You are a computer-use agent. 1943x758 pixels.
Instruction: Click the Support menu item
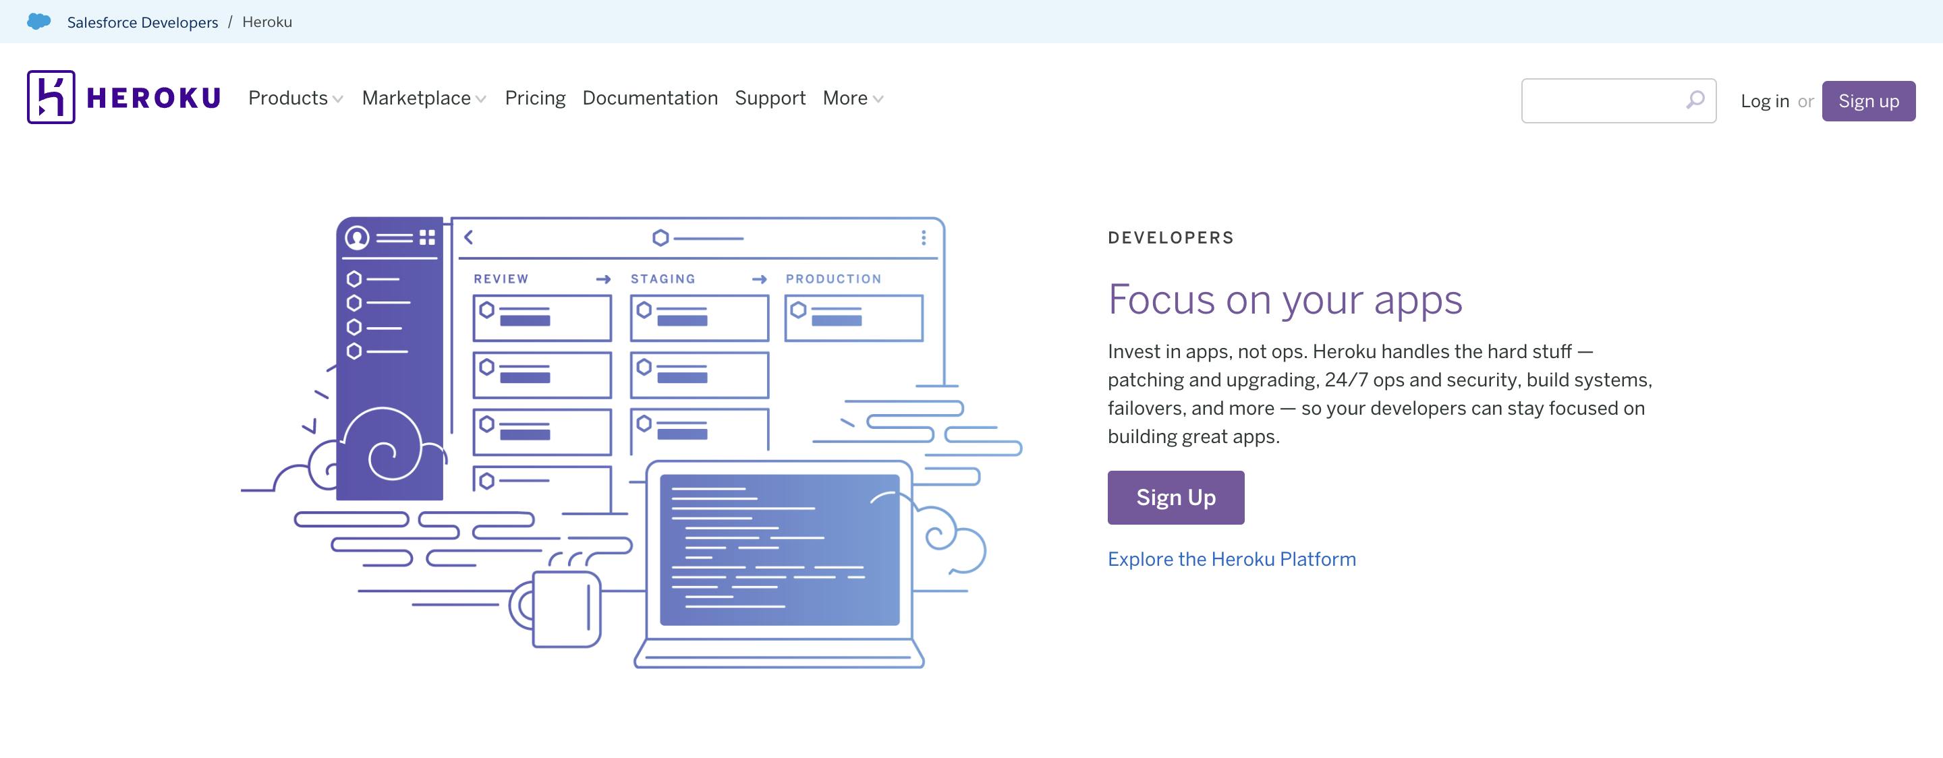[x=770, y=98]
